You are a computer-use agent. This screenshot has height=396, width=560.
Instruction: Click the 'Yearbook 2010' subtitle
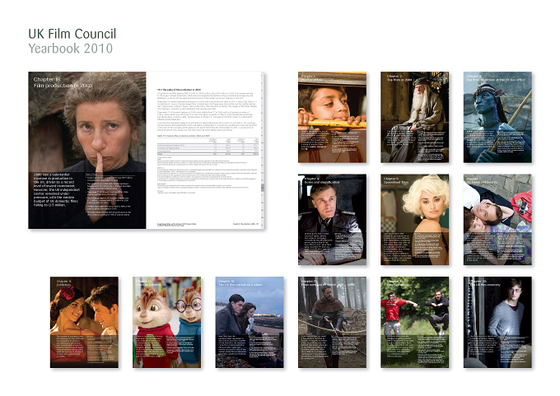(70, 49)
